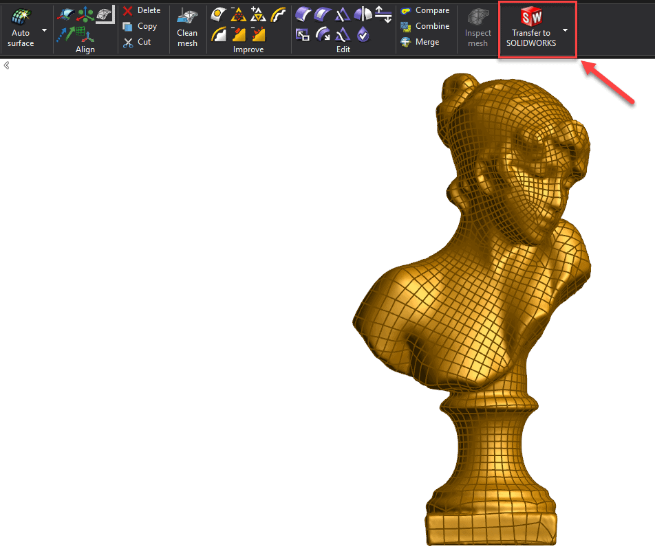The width and height of the screenshot is (655, 553).
Task: Select the gray mesh corner align icon
Action: click(x=105, y=14)
